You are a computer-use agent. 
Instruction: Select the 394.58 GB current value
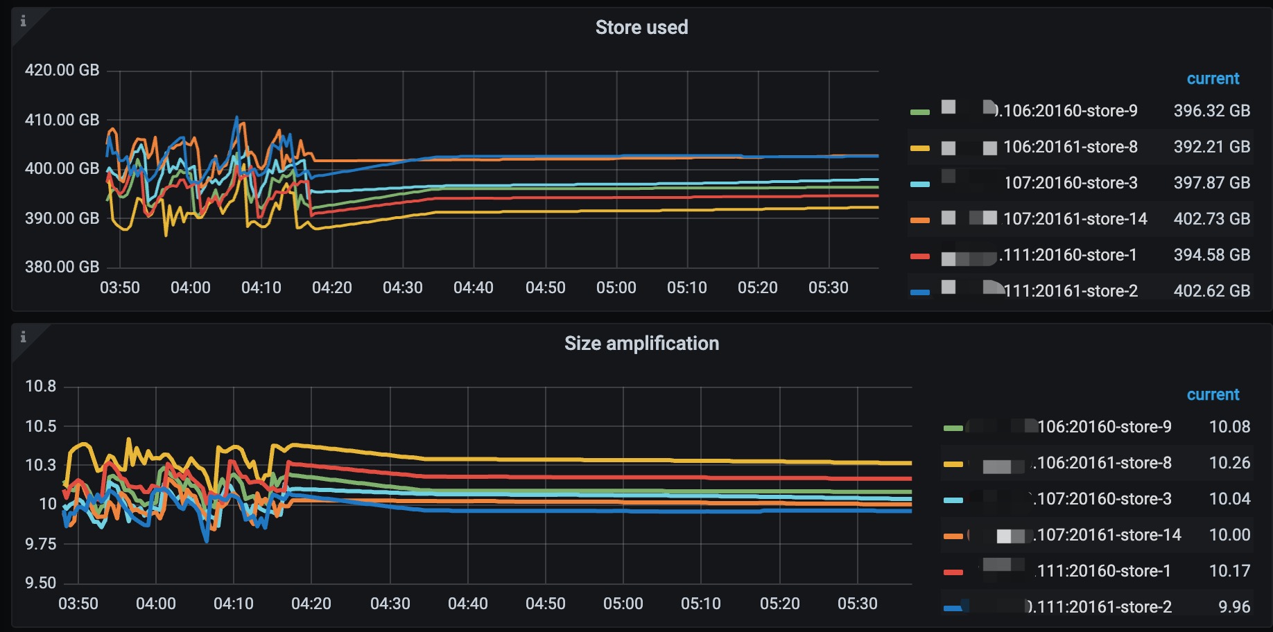click(x=1212, y=255)
